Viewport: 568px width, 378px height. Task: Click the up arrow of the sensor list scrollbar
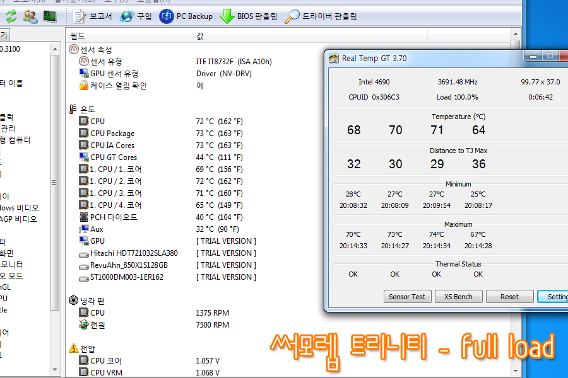click(516, 34)
